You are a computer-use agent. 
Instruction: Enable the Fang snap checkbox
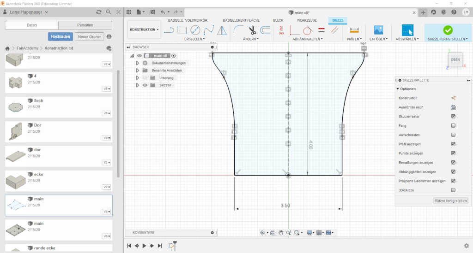(x=453, y=125)
